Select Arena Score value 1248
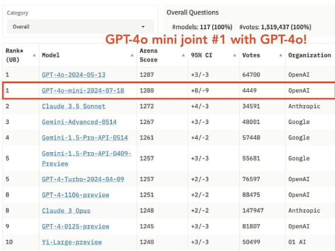This screenshot has width=335, height=251. pyautogui.click(x=147, y=211)
